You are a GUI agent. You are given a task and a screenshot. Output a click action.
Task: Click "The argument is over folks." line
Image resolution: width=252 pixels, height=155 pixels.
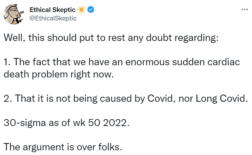click(62, 146)
